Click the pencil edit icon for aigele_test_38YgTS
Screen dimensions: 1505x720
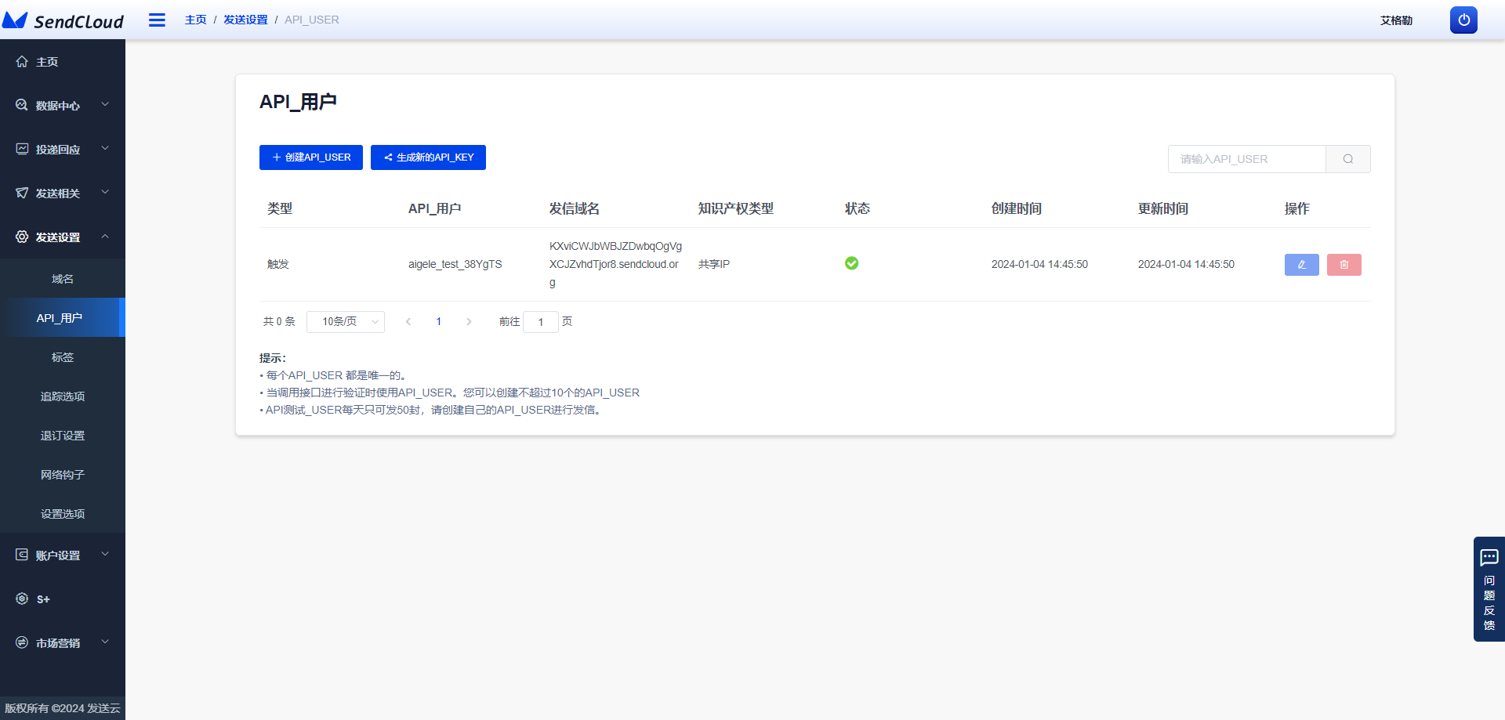(x=1301, y=264)
